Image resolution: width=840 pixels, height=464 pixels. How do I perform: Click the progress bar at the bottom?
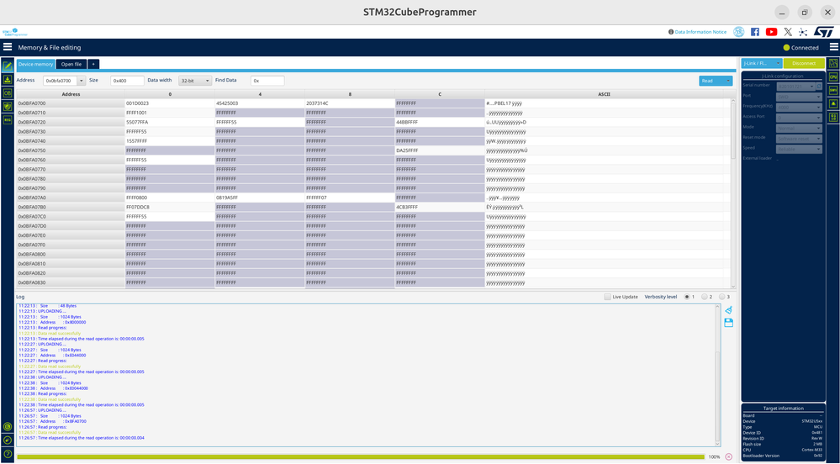pos(361,457)
